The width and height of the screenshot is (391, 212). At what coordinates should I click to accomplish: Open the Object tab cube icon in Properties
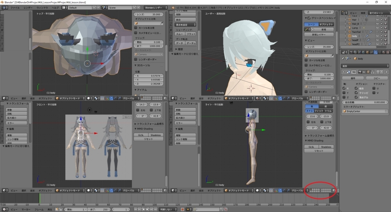367,52
